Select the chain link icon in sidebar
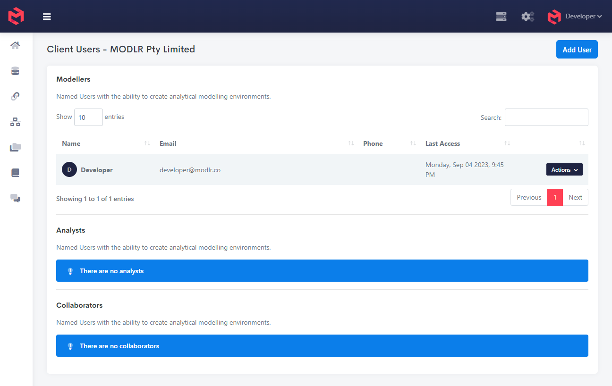The image size is (612, 386). pyautogui.click(x=15, y=96)
